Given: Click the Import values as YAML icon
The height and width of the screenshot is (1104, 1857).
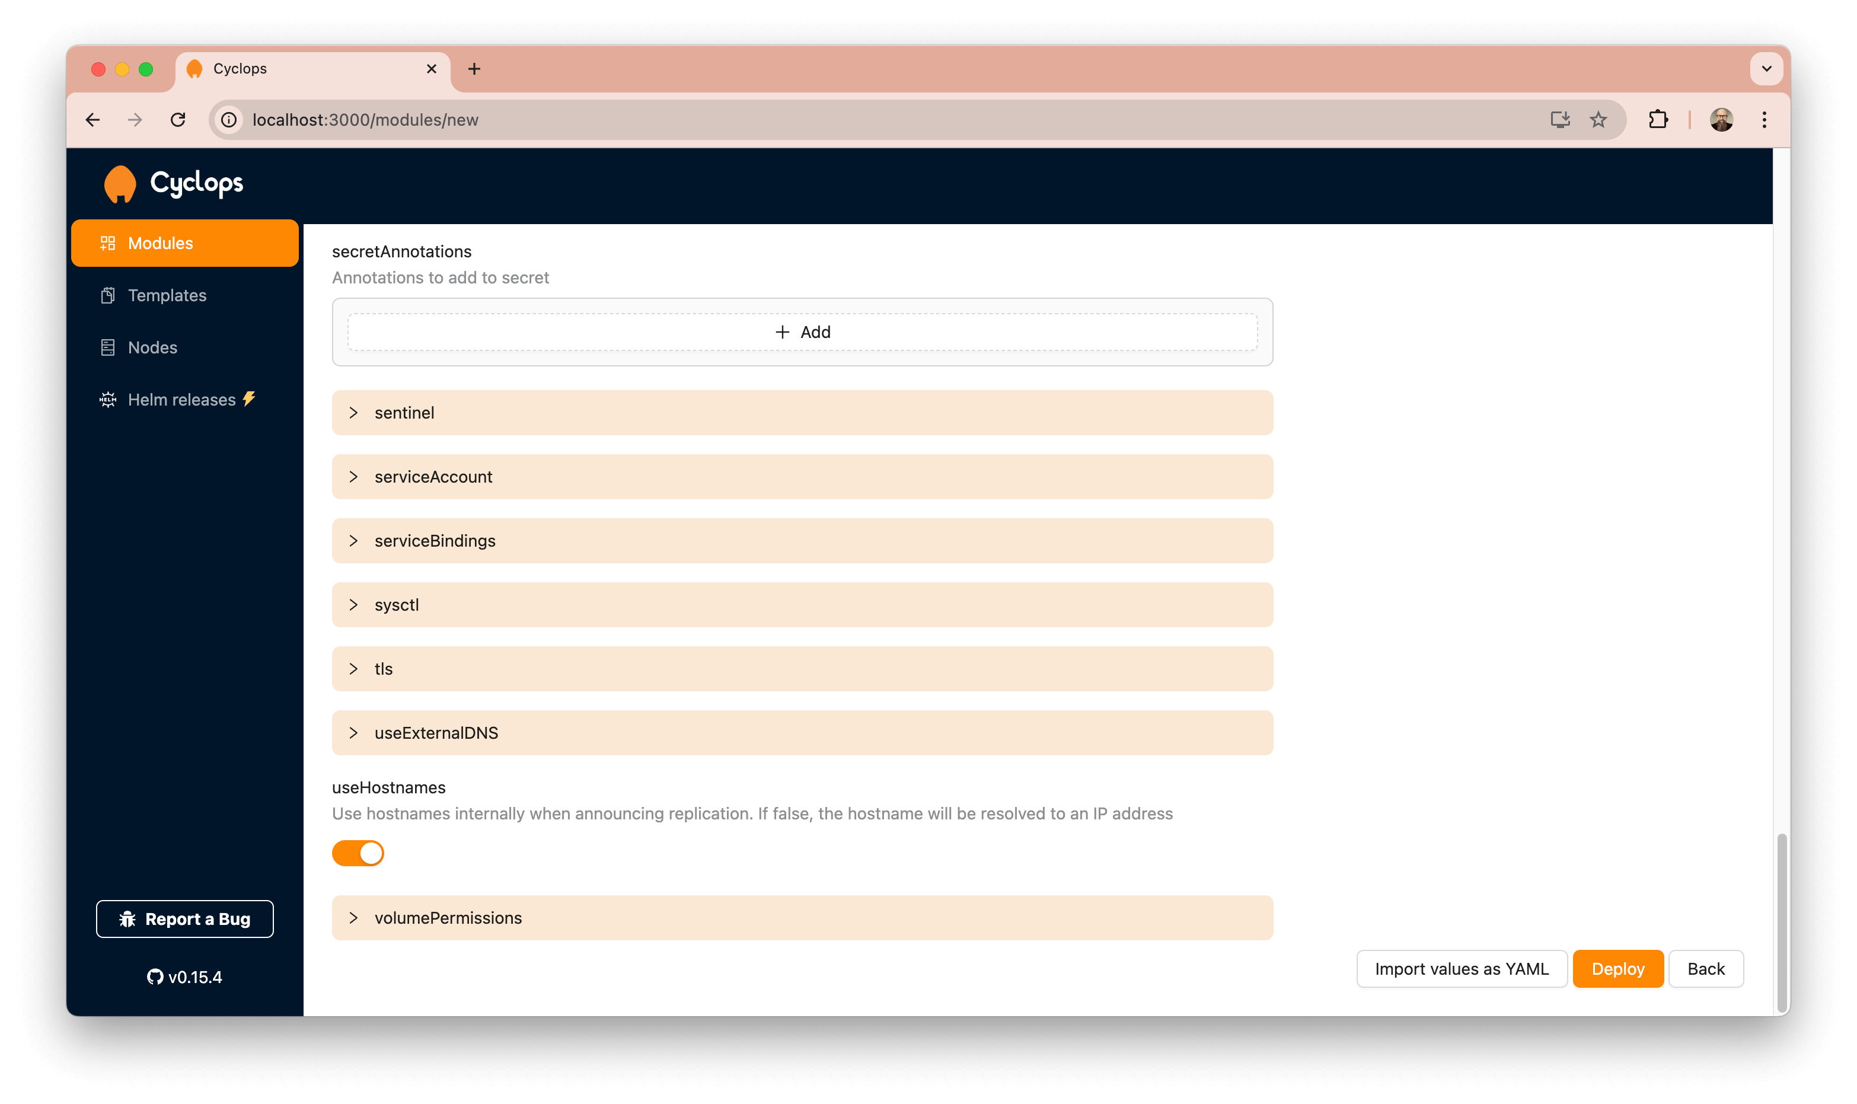Looking at the screenshot, I should click(x=1463, y=969).
